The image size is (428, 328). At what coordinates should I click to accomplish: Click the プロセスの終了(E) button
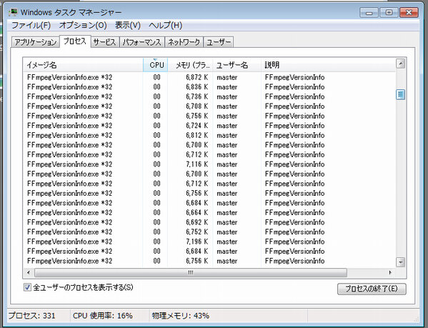coord(372,289)
